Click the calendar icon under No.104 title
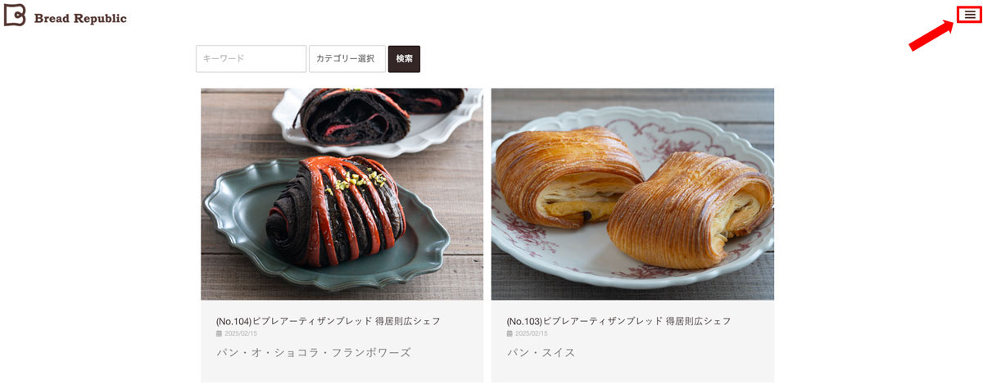 pyautogui.click(x=219, y=333)
